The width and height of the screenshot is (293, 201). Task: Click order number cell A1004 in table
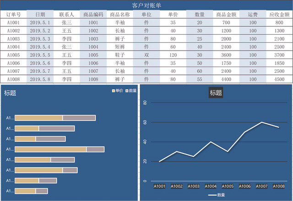[x=13, y=47]
